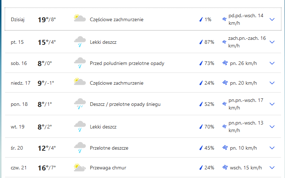Image resolution: width=285 pixels, height=178 pixels.
Task: Click the wind icon for czw. 21
Action: (225, 168)
